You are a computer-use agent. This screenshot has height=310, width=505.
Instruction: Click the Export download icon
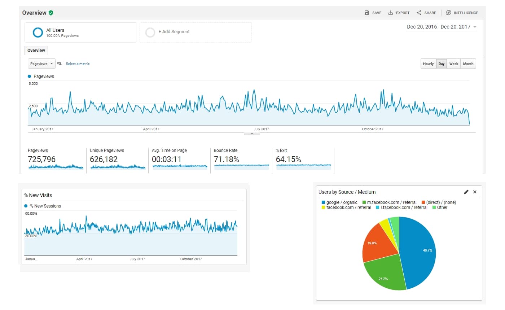point(391,13)
